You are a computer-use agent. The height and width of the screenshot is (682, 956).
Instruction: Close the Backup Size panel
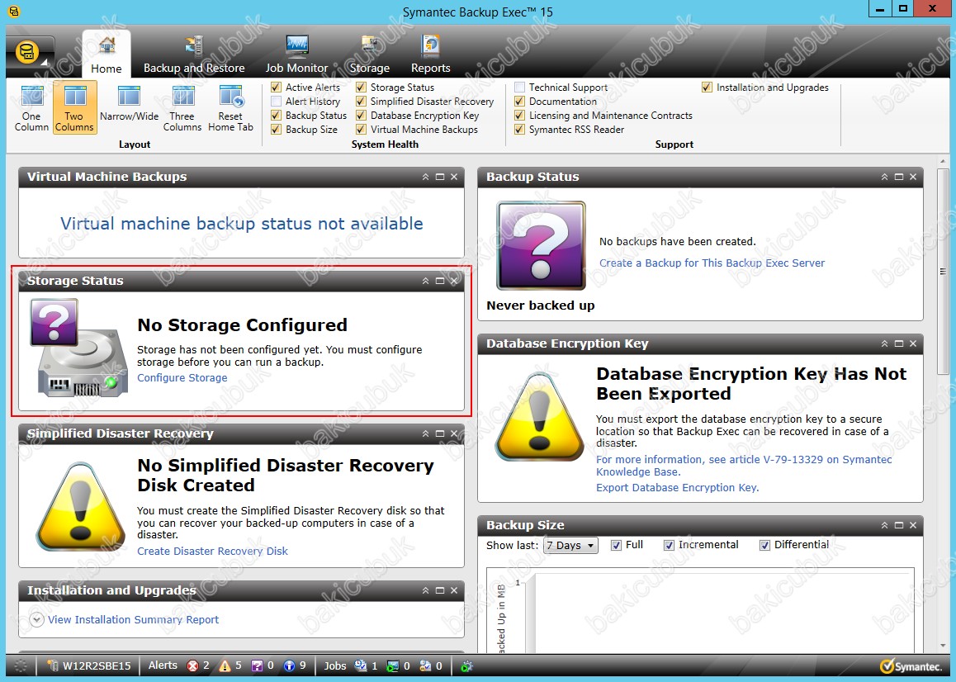click(913, 525)
